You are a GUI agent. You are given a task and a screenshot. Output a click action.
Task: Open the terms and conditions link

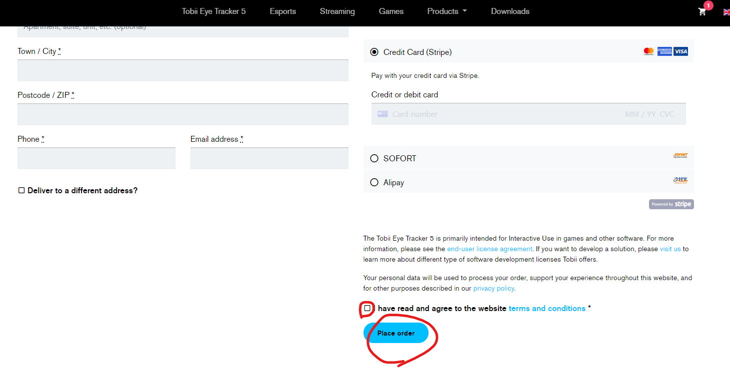[x=547, y=309]
